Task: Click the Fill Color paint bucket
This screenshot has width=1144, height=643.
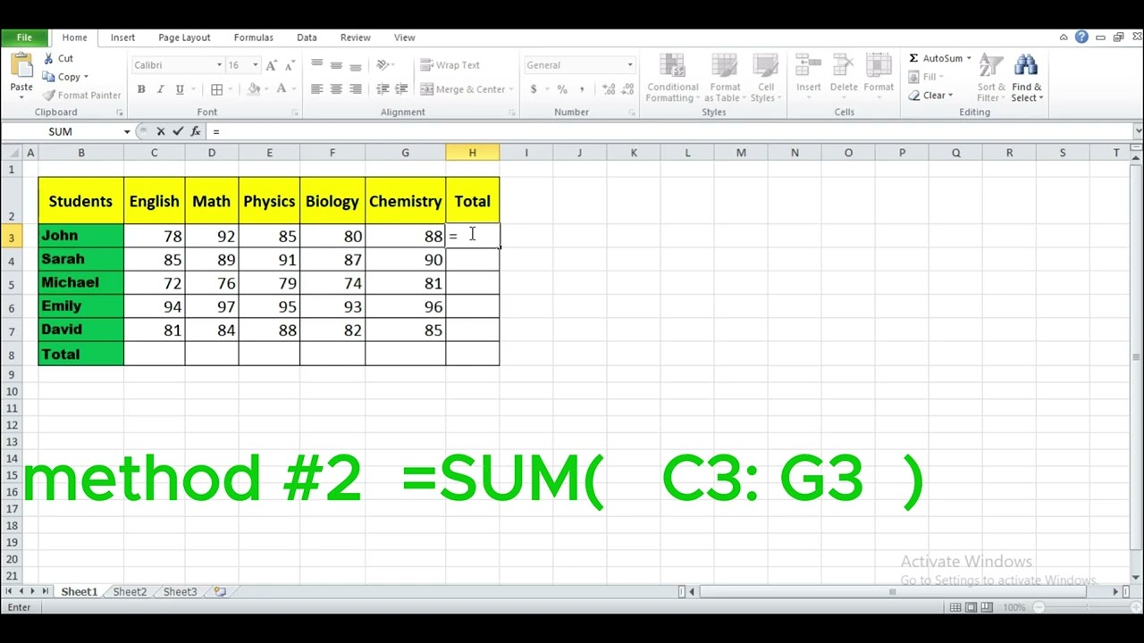Action: click(254, 89)
